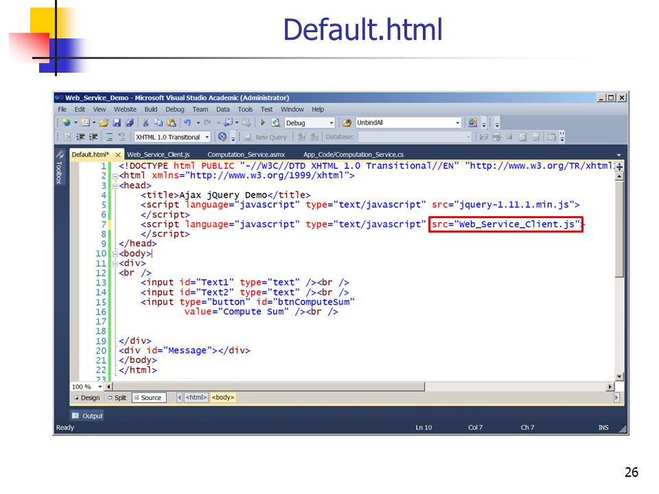659x494 pixels.
Task: Click the Find in Files folder icon
Action: pos(347,123)
